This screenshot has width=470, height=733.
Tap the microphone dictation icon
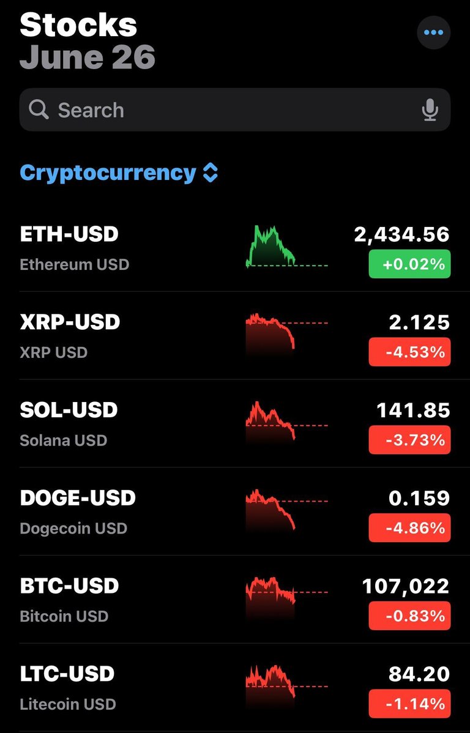click(x=430, y=110)
